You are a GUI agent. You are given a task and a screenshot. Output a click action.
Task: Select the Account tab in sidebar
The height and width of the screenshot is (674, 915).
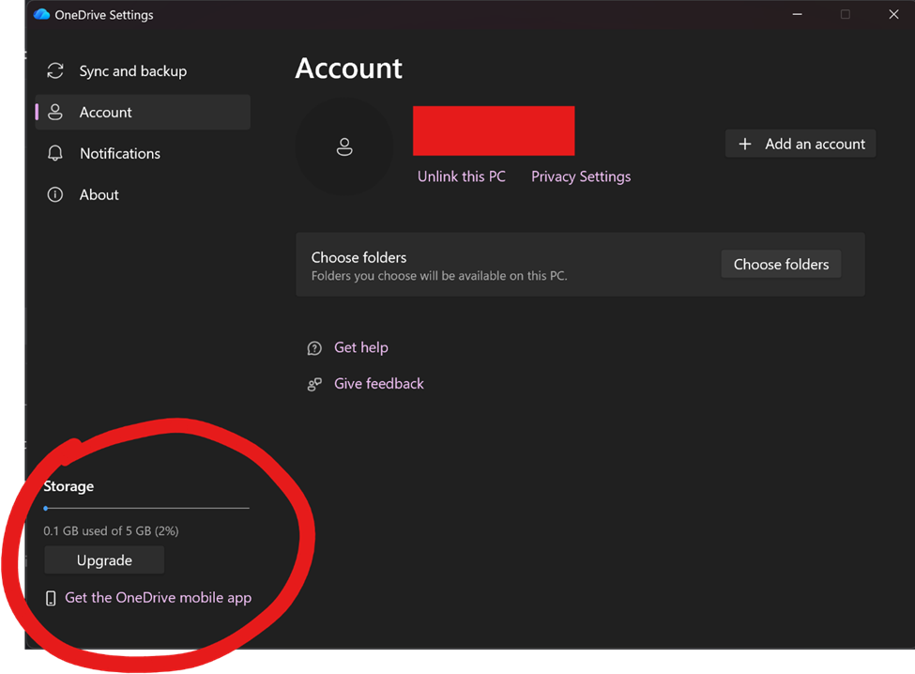(x=143, y=112)
